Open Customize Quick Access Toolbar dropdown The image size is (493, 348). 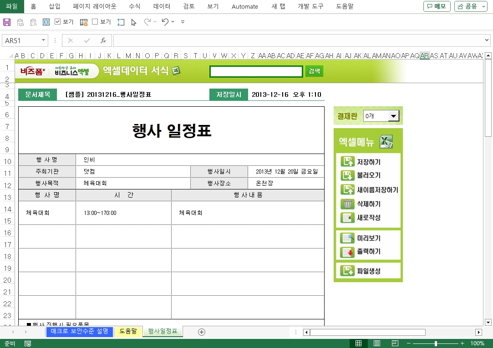click(183, 22)
